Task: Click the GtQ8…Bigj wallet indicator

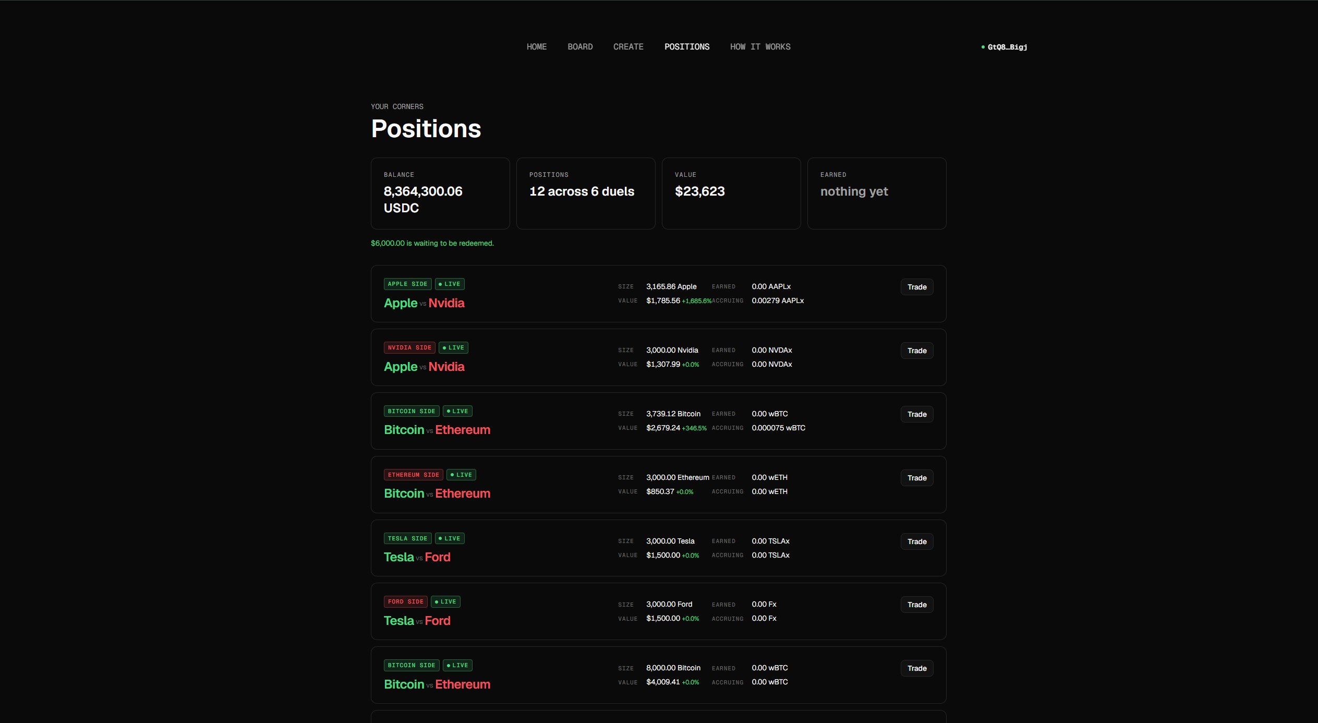Action: pyautogui.click(x=1004, y=47)
